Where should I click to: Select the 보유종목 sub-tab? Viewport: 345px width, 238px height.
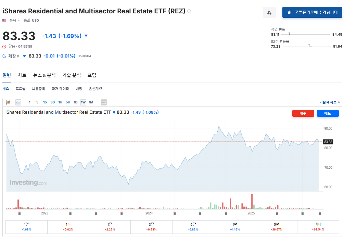[38, 88]
